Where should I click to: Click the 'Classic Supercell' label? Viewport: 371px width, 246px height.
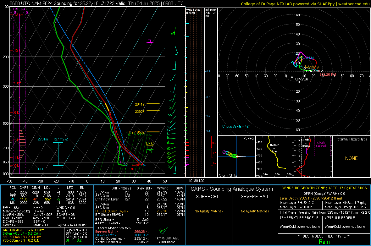tap(321, 144)
